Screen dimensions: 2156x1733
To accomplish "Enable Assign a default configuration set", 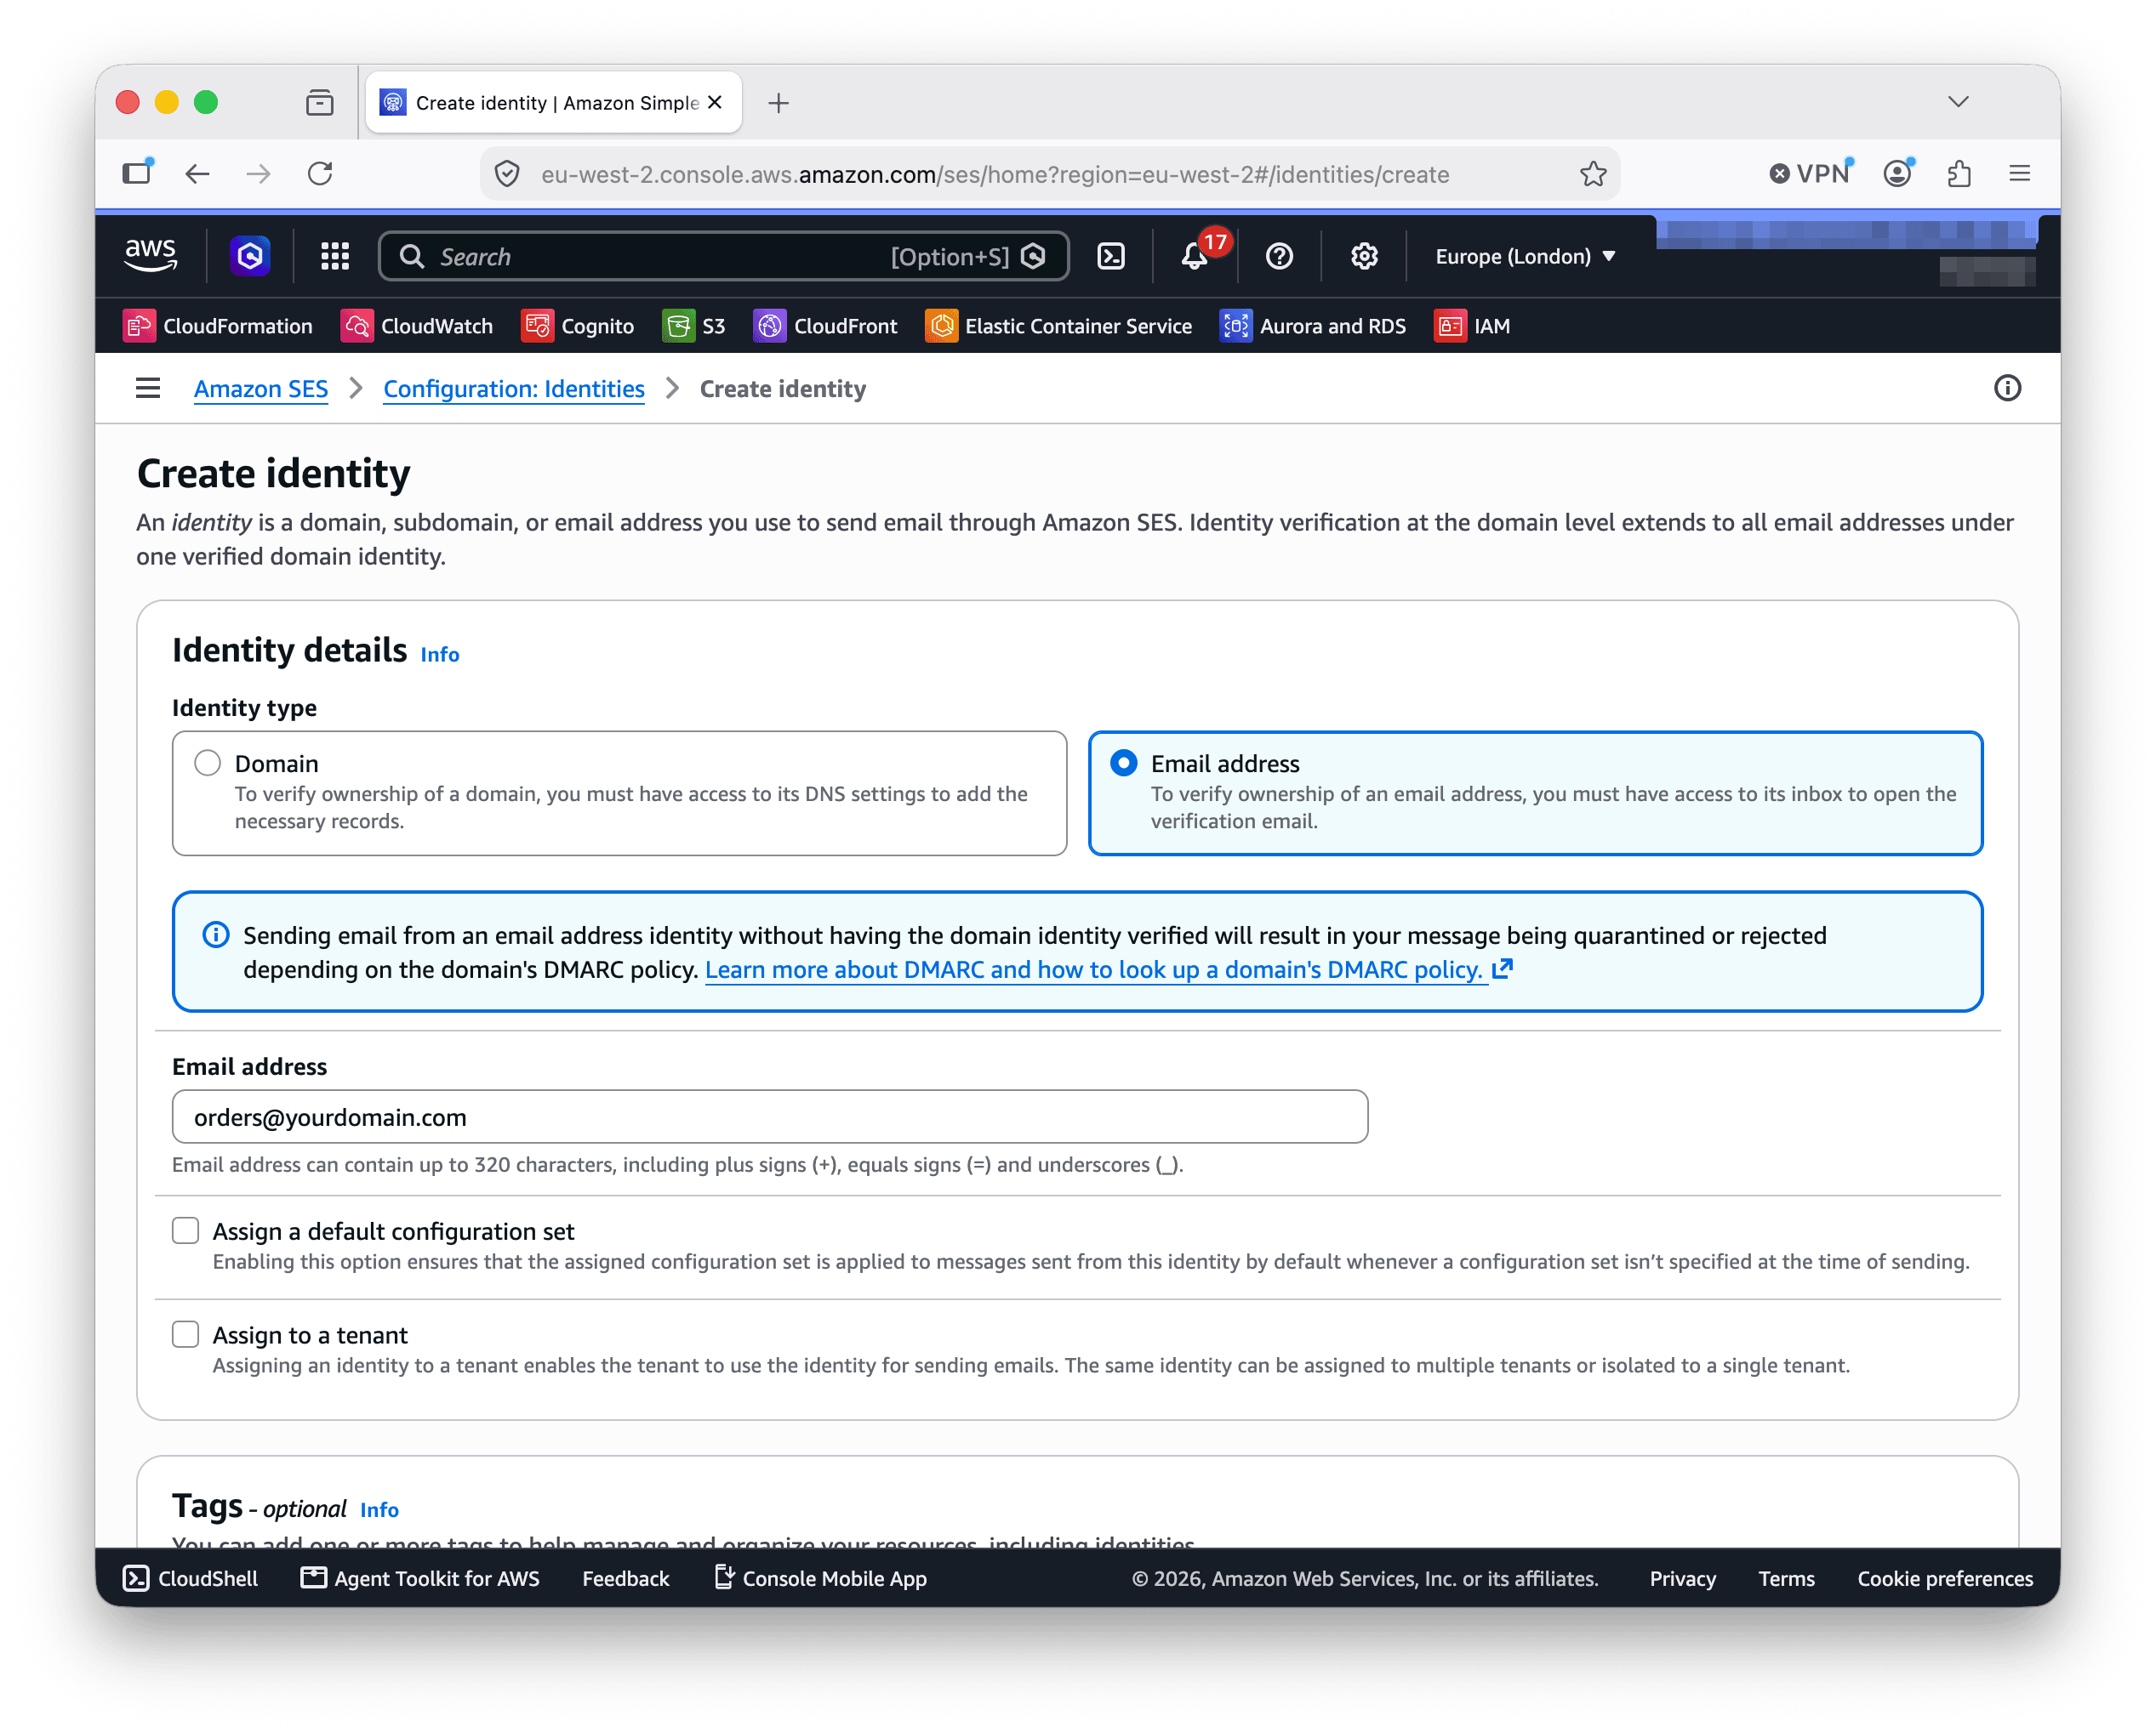I will 186,1230.
